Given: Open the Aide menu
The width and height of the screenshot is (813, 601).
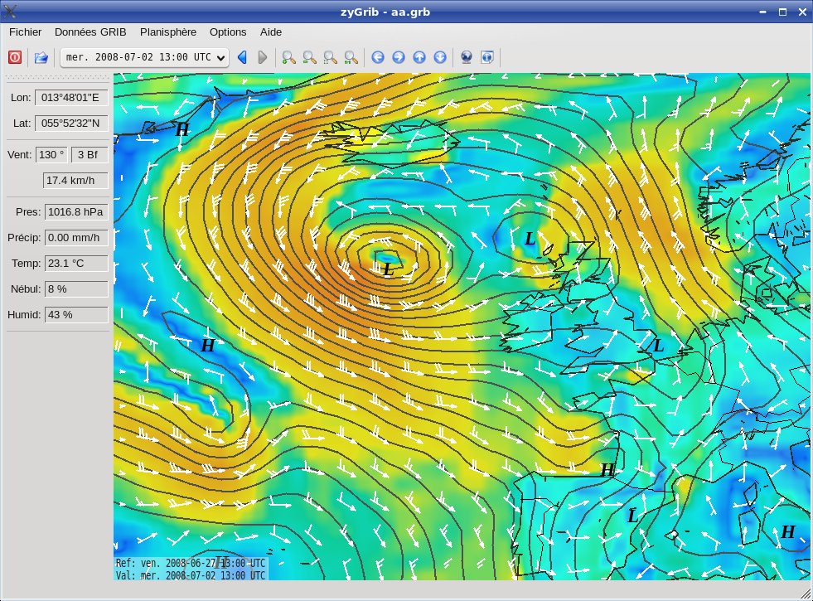Looking at the screenshot, I should tap(271, 32).
